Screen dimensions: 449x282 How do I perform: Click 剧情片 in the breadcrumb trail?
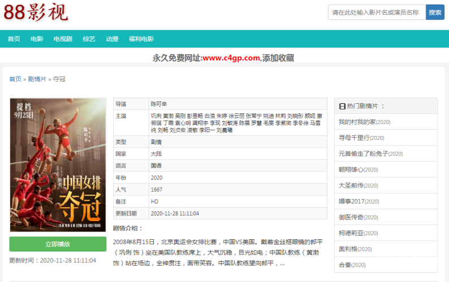point(37,79)
